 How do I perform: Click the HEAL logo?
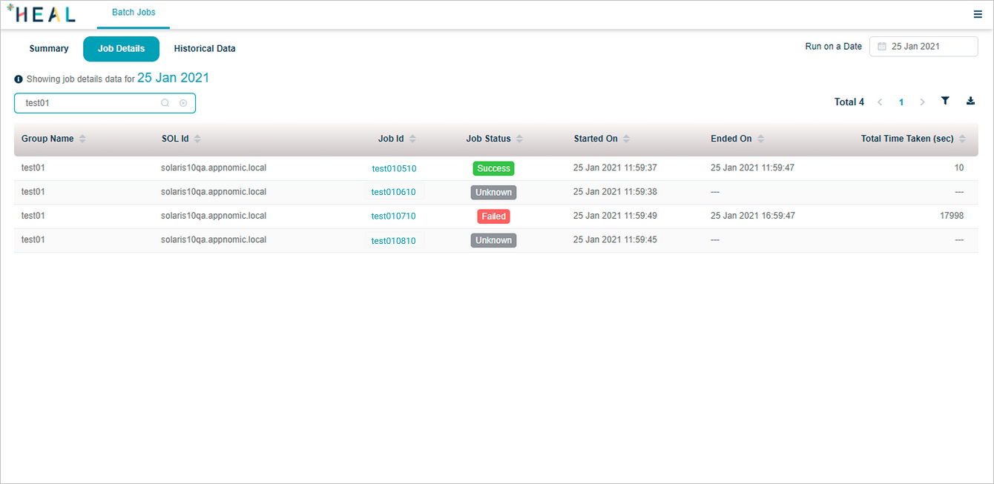[x=41, y=14]
